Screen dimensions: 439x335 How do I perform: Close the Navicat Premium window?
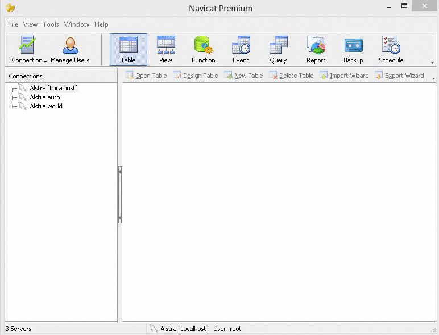click(424, 6)
